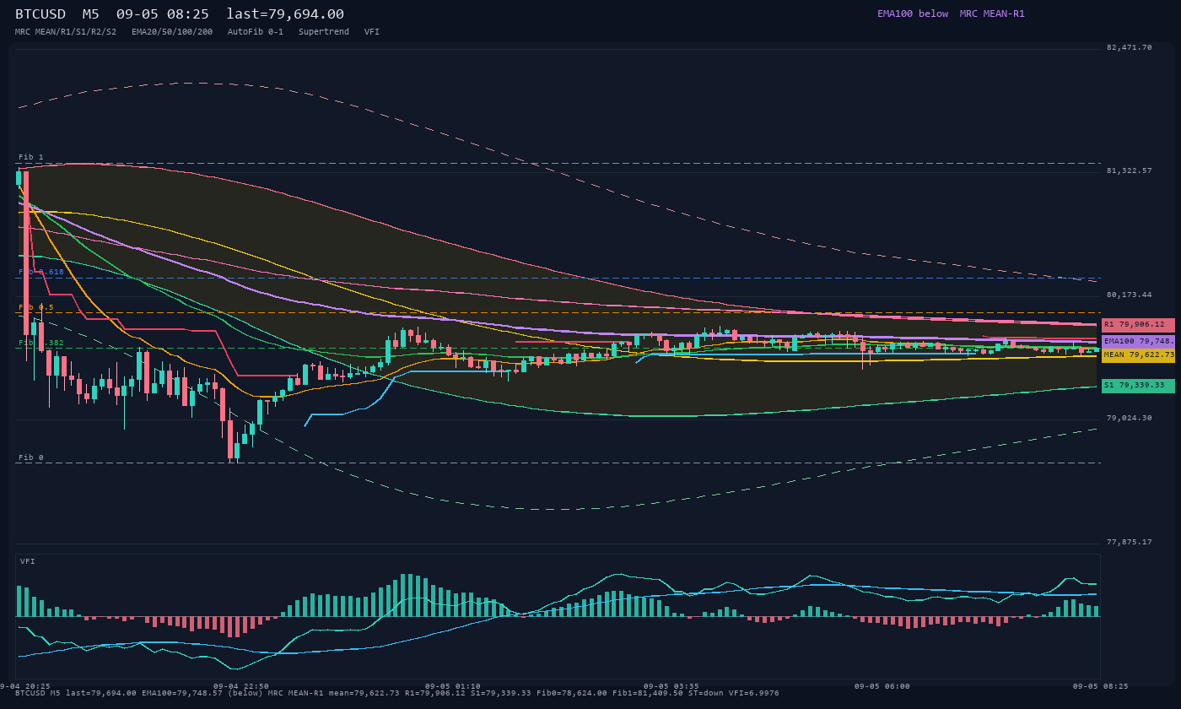This screenshot has width=1181, height=709.
Task: Click the Fib 0 level label
Action: click(x=31, y=457)
